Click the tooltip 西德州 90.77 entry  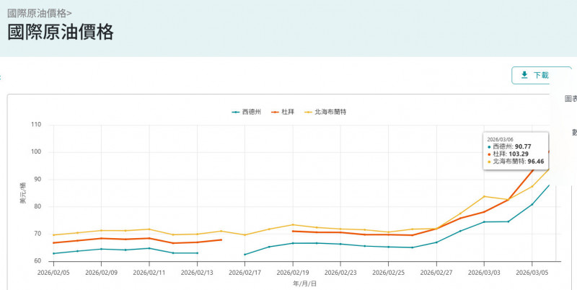point(515,146)
